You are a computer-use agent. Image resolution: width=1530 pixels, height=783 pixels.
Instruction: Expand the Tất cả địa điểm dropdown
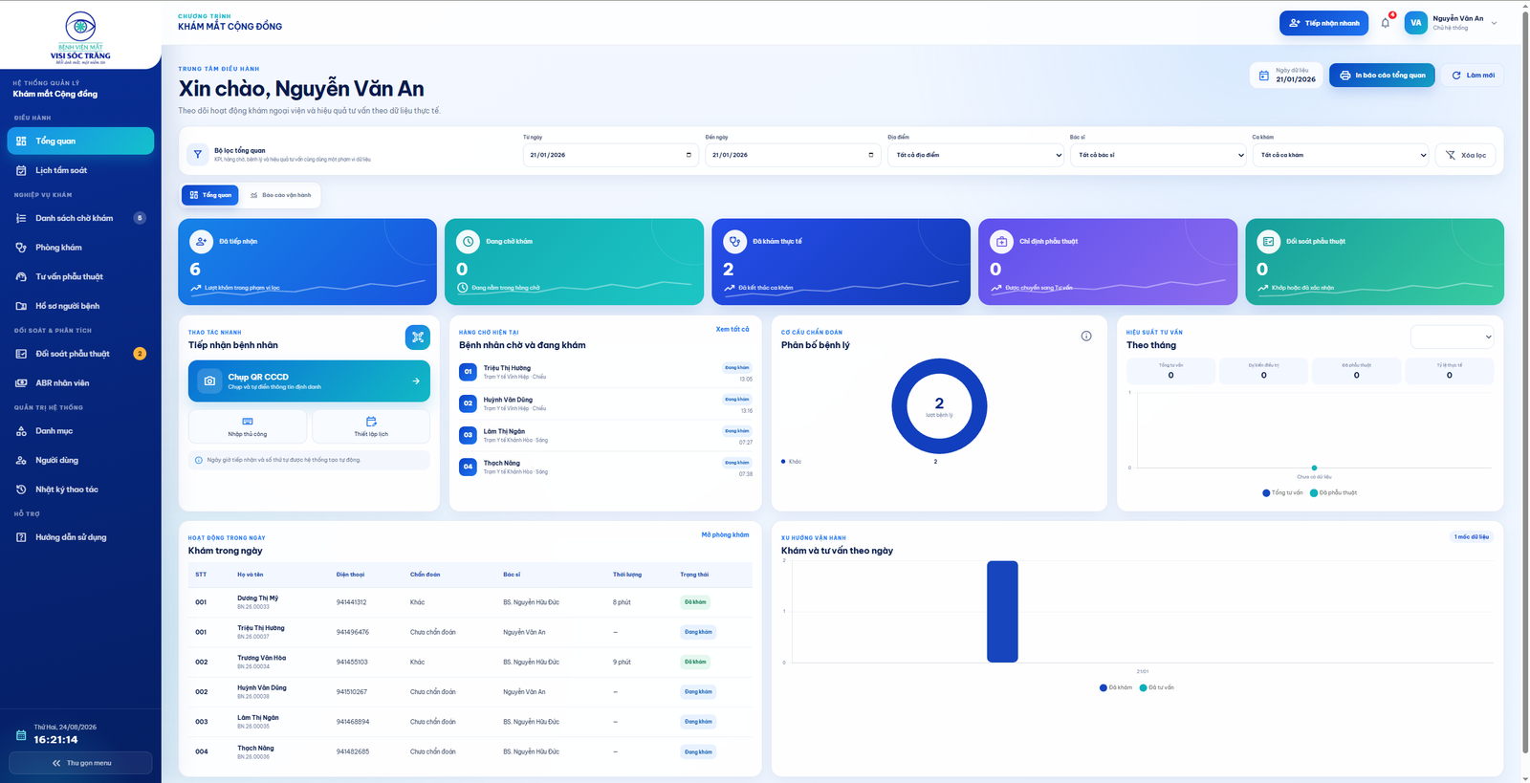[975, 155]
